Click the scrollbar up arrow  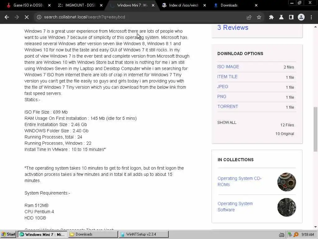click(x=316, y=27)
